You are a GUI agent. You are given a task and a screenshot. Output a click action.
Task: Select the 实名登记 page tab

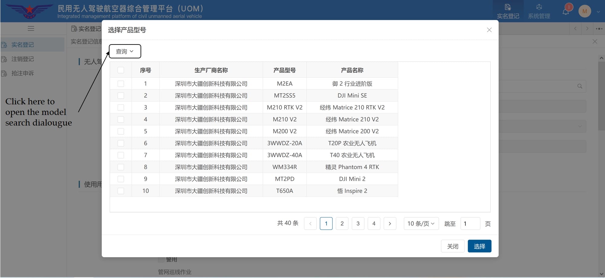[86, 28]
